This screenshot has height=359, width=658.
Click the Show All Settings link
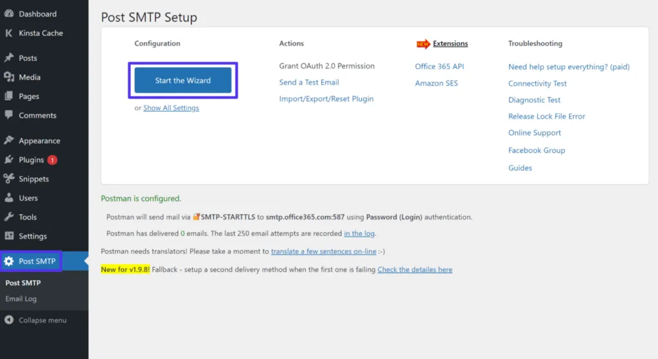point(171,108)
